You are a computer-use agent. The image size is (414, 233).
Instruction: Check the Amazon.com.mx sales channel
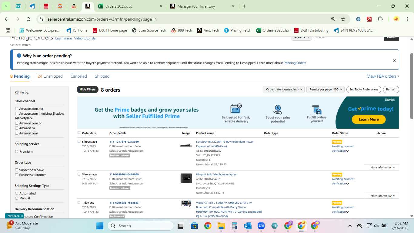pyautogui.click(x=17, y=109)
